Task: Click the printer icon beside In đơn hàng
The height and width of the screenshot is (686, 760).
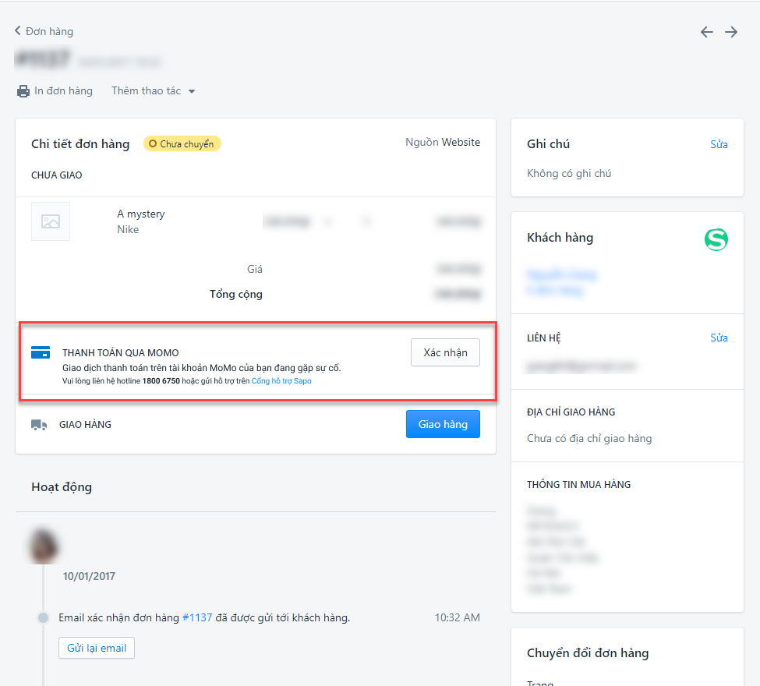Action: point(23,90)
